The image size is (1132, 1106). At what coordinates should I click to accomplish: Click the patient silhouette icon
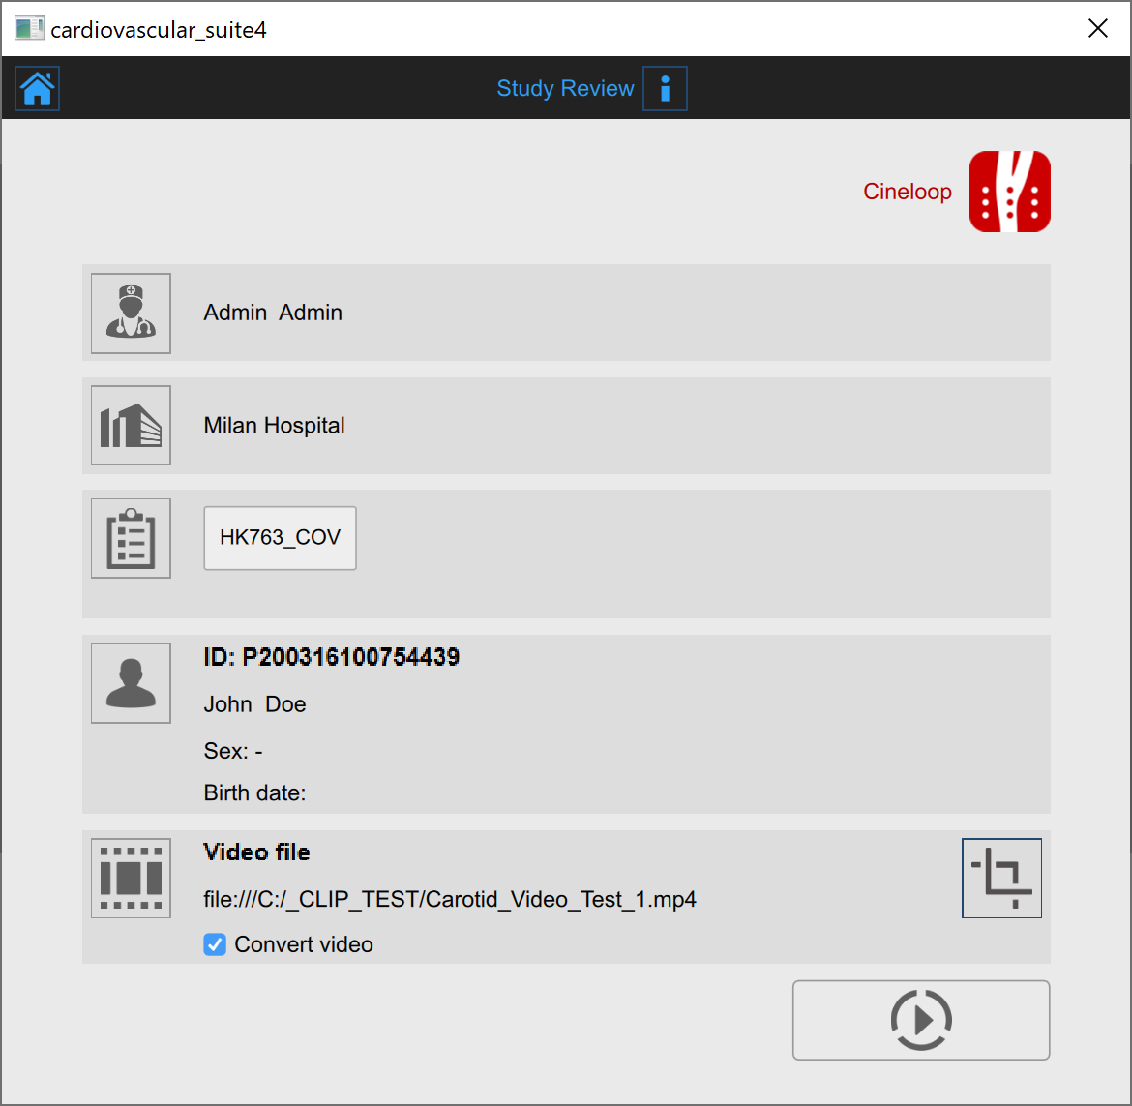click(131, 683)
